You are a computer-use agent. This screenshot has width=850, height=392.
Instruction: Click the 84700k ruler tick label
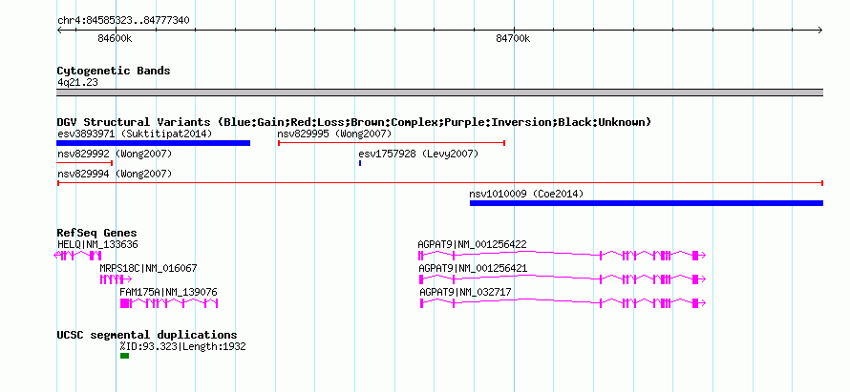point(514,39)
